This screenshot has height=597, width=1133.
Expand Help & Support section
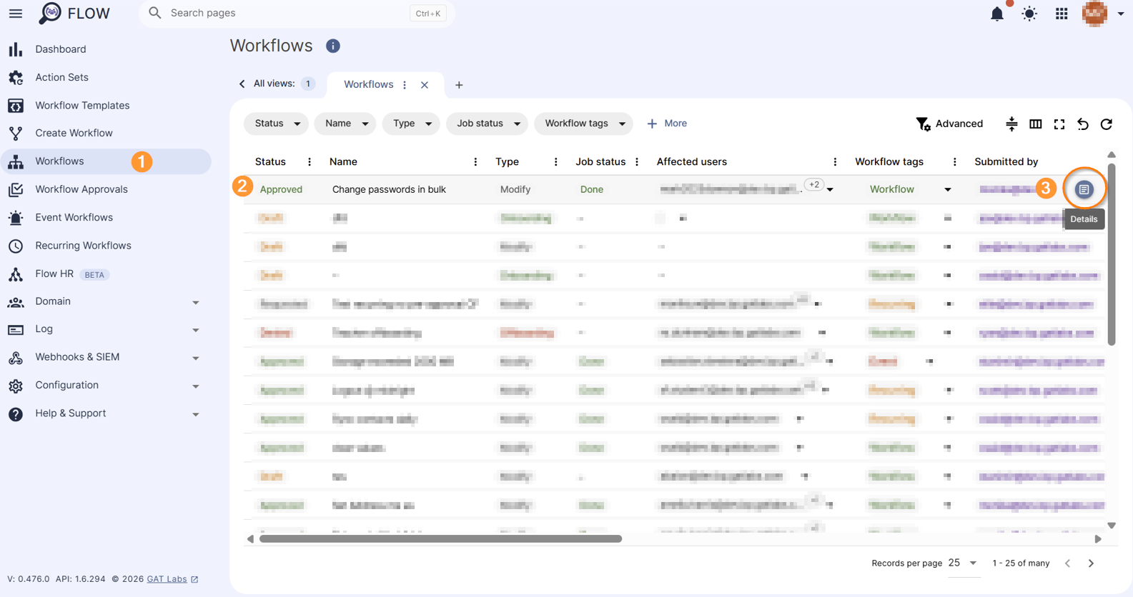(x=106, y=413)
